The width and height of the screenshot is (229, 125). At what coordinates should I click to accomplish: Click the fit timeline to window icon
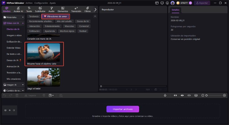tap(196, 95)
